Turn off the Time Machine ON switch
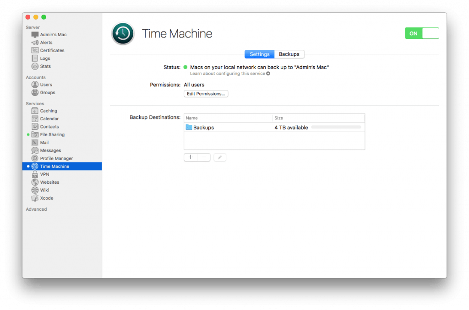Image resolution: width=469 pixels, height=310 pixels. [x=421, y=33]
